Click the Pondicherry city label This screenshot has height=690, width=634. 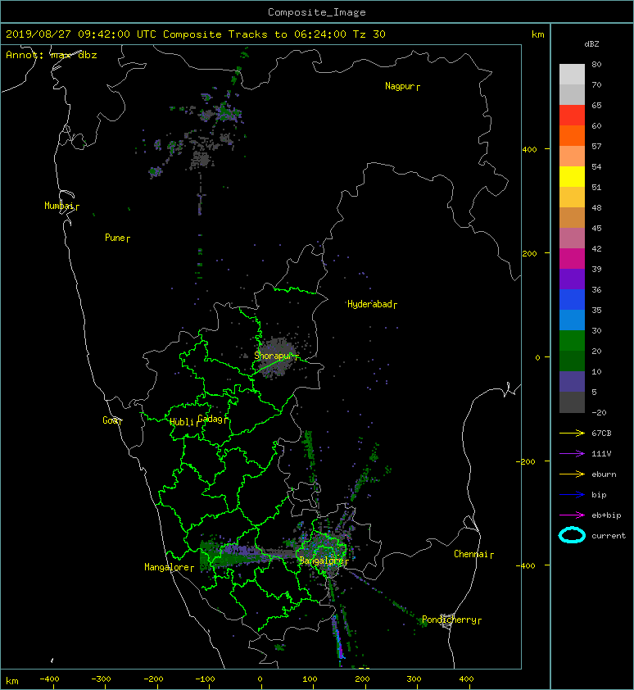click(449, 620)
